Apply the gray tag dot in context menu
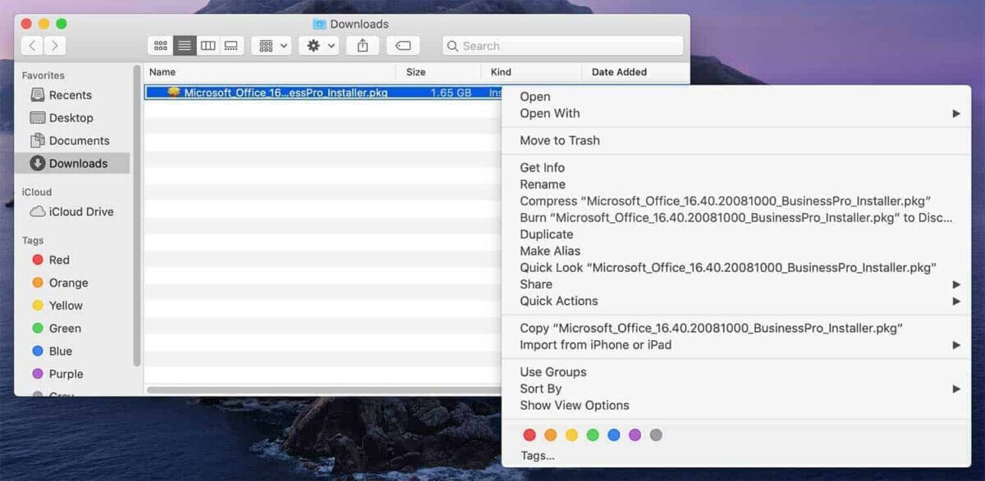Screen dimensions: 985x481 [656, 435]
